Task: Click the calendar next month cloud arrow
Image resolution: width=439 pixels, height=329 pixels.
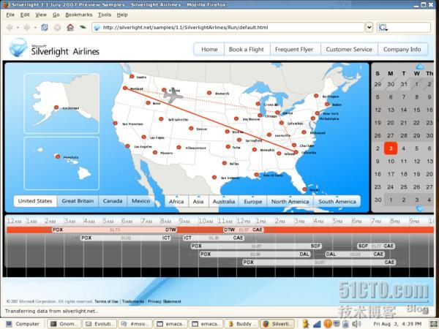Action: click(420, 208)
